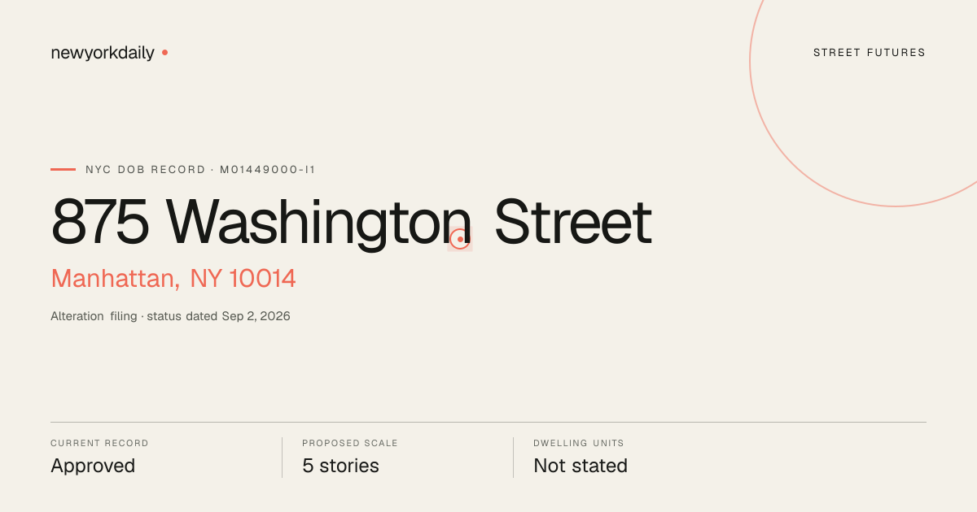Screen dimensions: 977x512
Task: Open the STREET FUTURES section label
Action: 870,53
